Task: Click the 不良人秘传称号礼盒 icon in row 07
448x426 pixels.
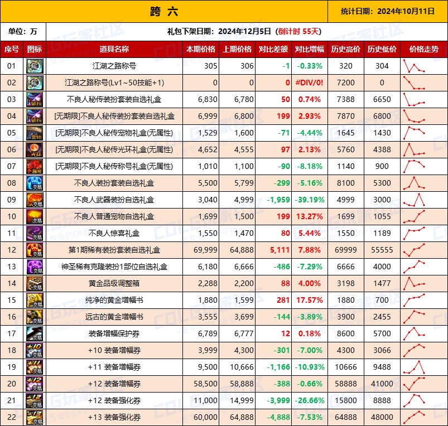Action: [35, 166]
